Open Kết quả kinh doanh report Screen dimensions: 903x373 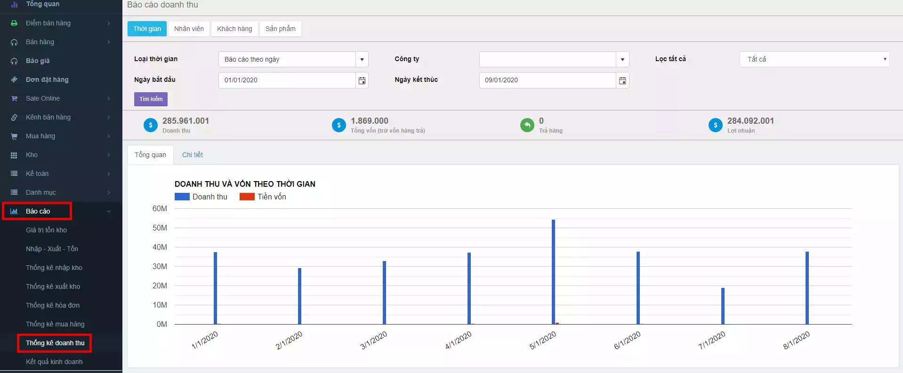coord(54,362)
